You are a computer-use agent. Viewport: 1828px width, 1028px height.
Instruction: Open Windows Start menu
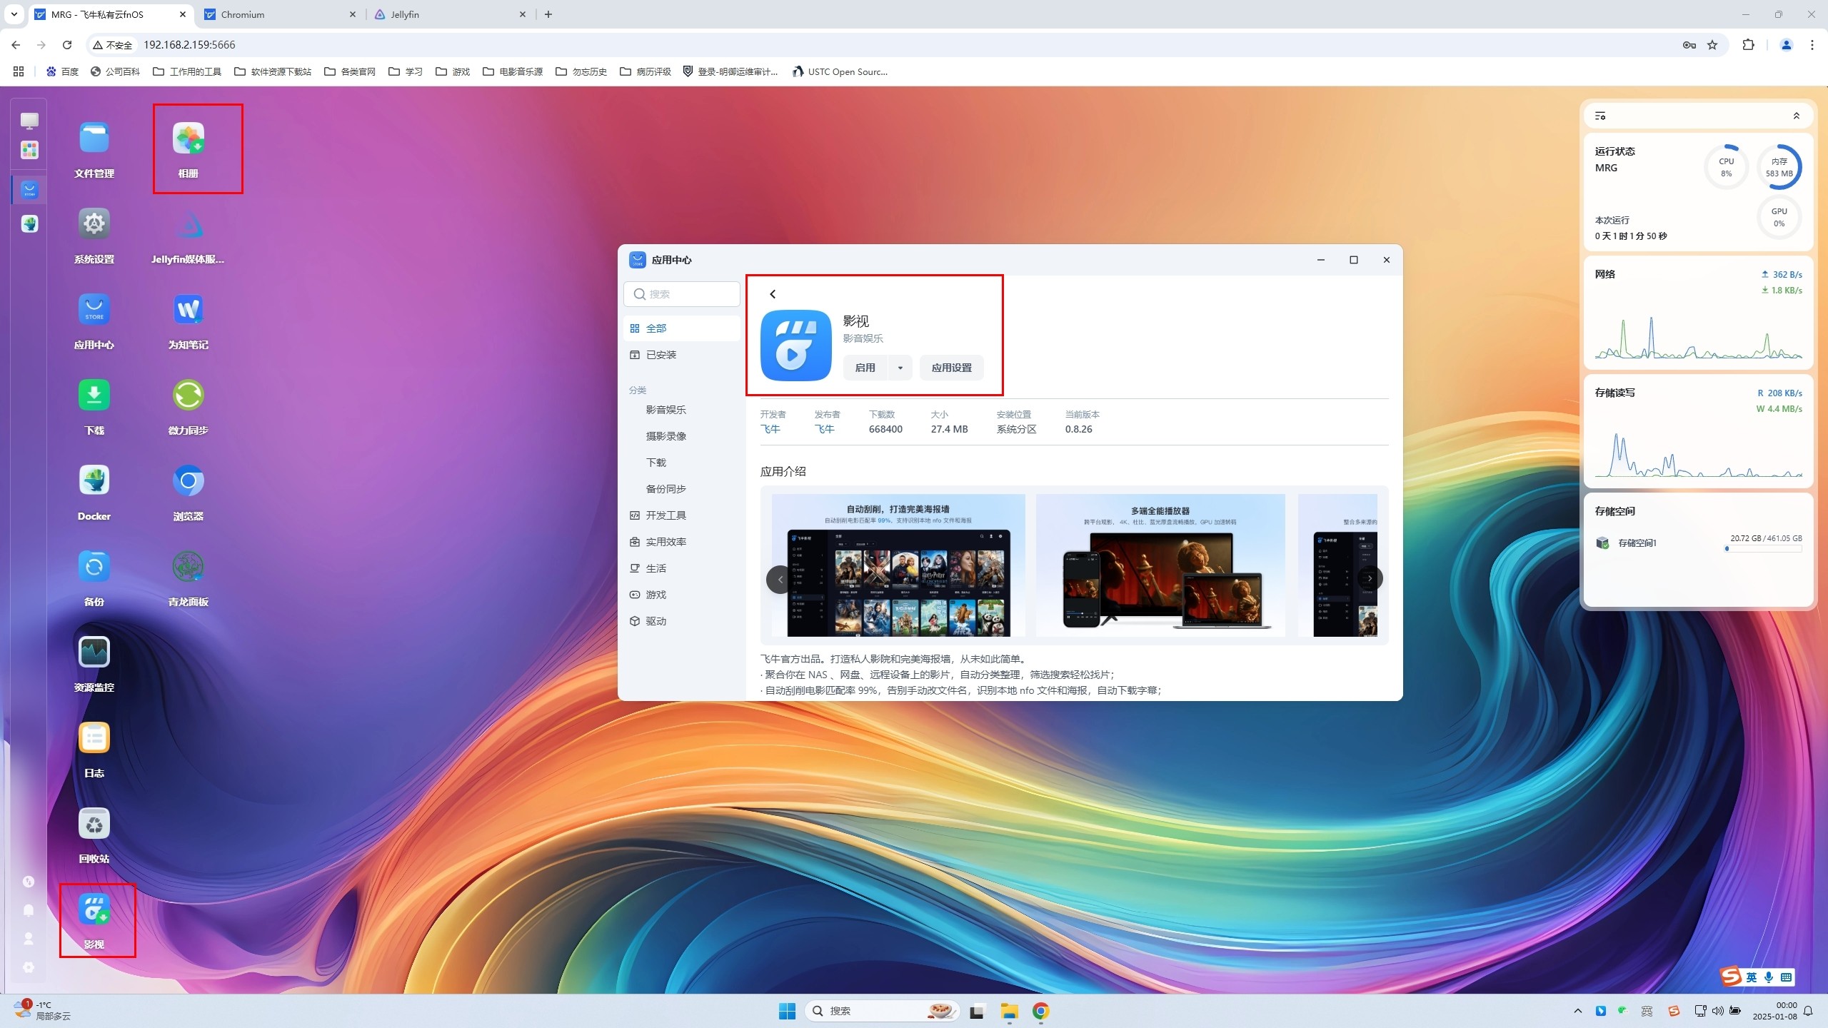pyautogui.click(x=787, y=1011)
